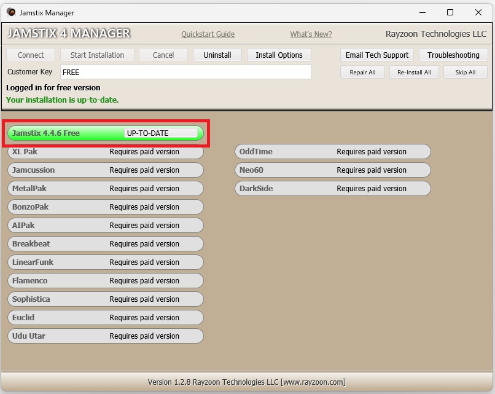495x394 pixels.
Task: Click Email Tech Support button
Action: pos(376,55)
